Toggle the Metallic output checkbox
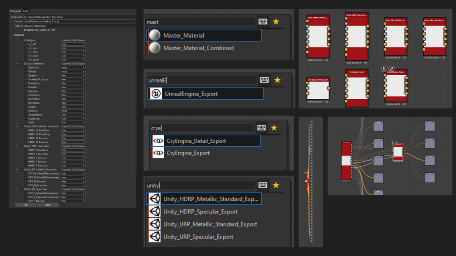The image size is (456, 256). (x=25, y=87)
